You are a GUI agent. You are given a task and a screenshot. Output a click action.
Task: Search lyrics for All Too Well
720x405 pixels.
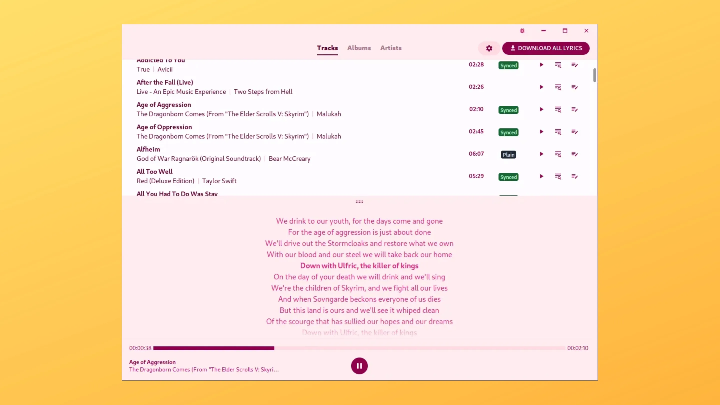(558, 177)
